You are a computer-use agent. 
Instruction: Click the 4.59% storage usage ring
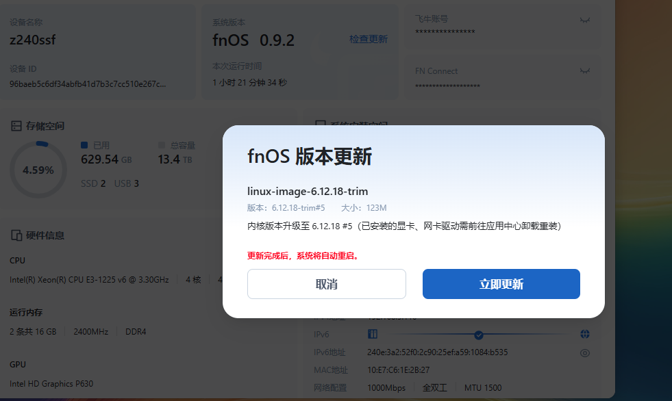(38, 170)
